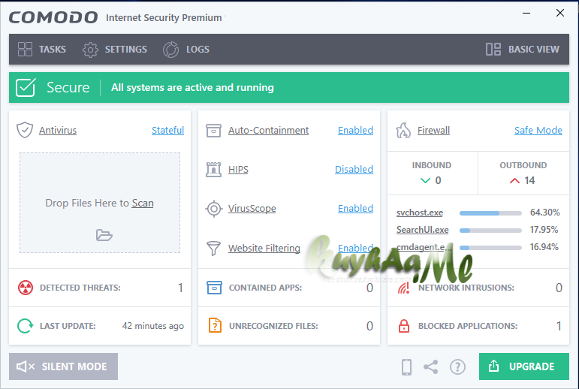This screenshot has height=389, width=579.
Task: Open the Antivirus link
Action: 58,131
